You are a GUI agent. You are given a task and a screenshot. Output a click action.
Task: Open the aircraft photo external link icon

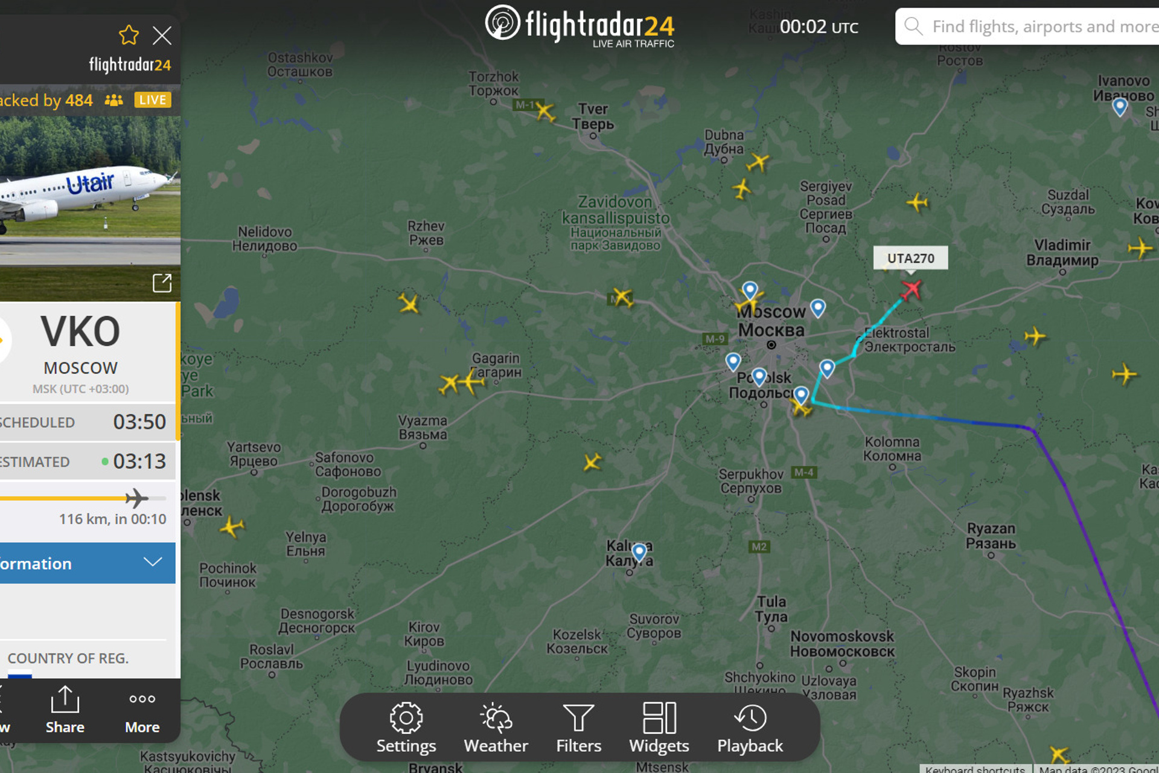pos(162,283)
